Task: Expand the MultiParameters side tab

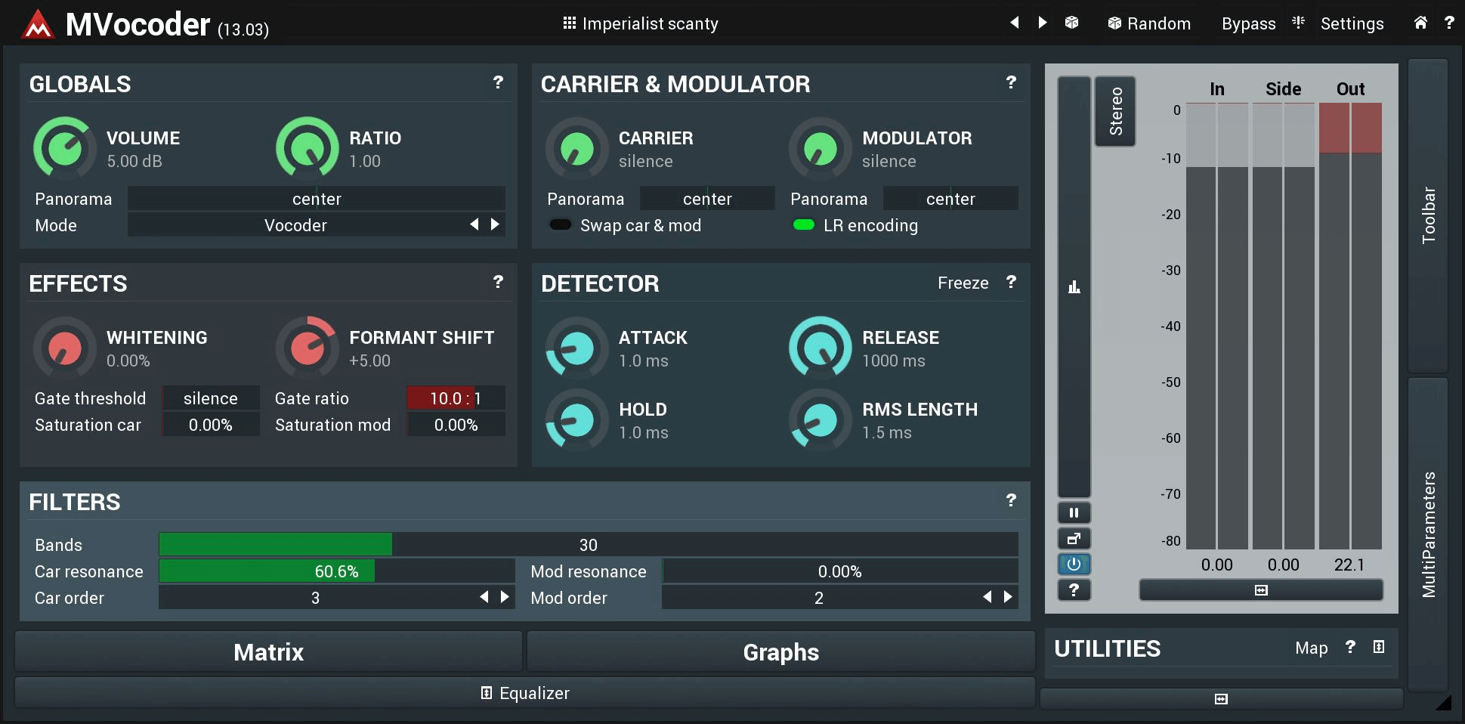Action: (x=1428, y=534)
